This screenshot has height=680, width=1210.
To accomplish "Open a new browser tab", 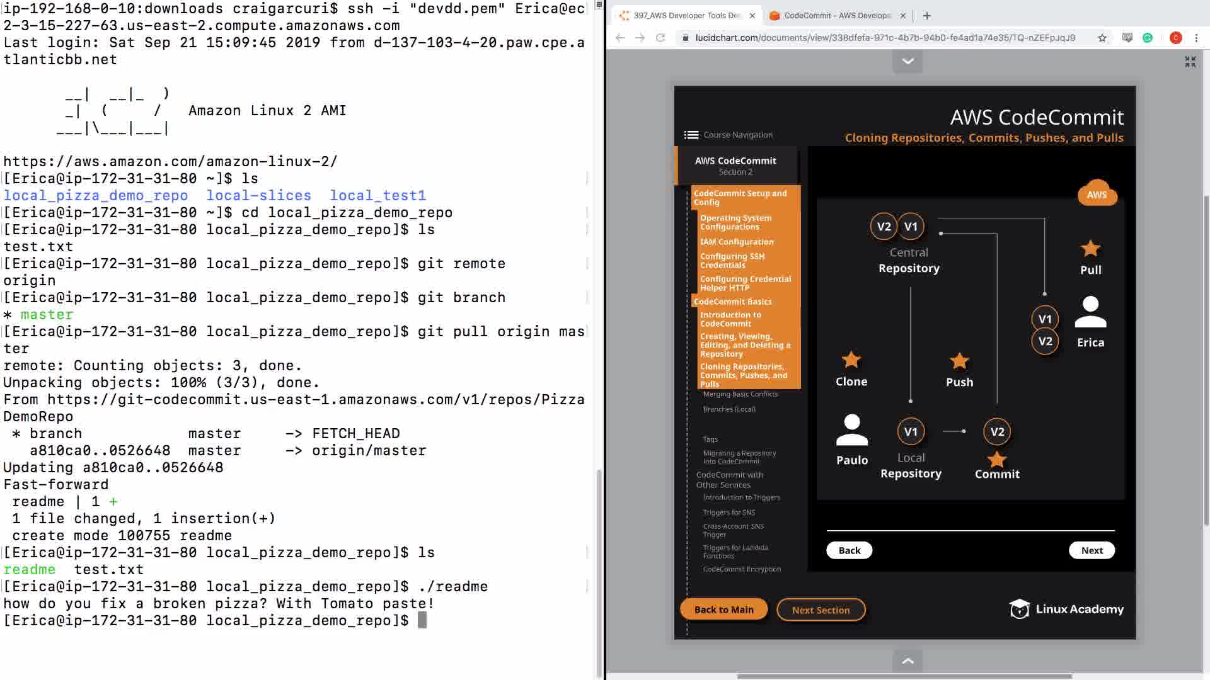I will [x=926, y=16].
